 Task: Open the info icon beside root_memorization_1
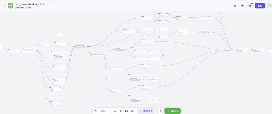pos(41,4)
